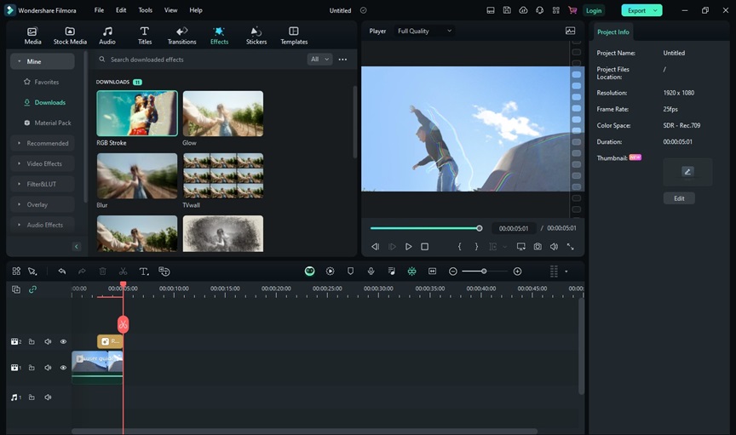Select the RGB Stroke effect thumbnail
The width and height of the screenshot is (736, 435).
point(137,113)
